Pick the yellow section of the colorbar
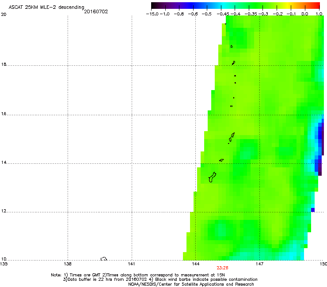327x287 pixels. point(289,5)
